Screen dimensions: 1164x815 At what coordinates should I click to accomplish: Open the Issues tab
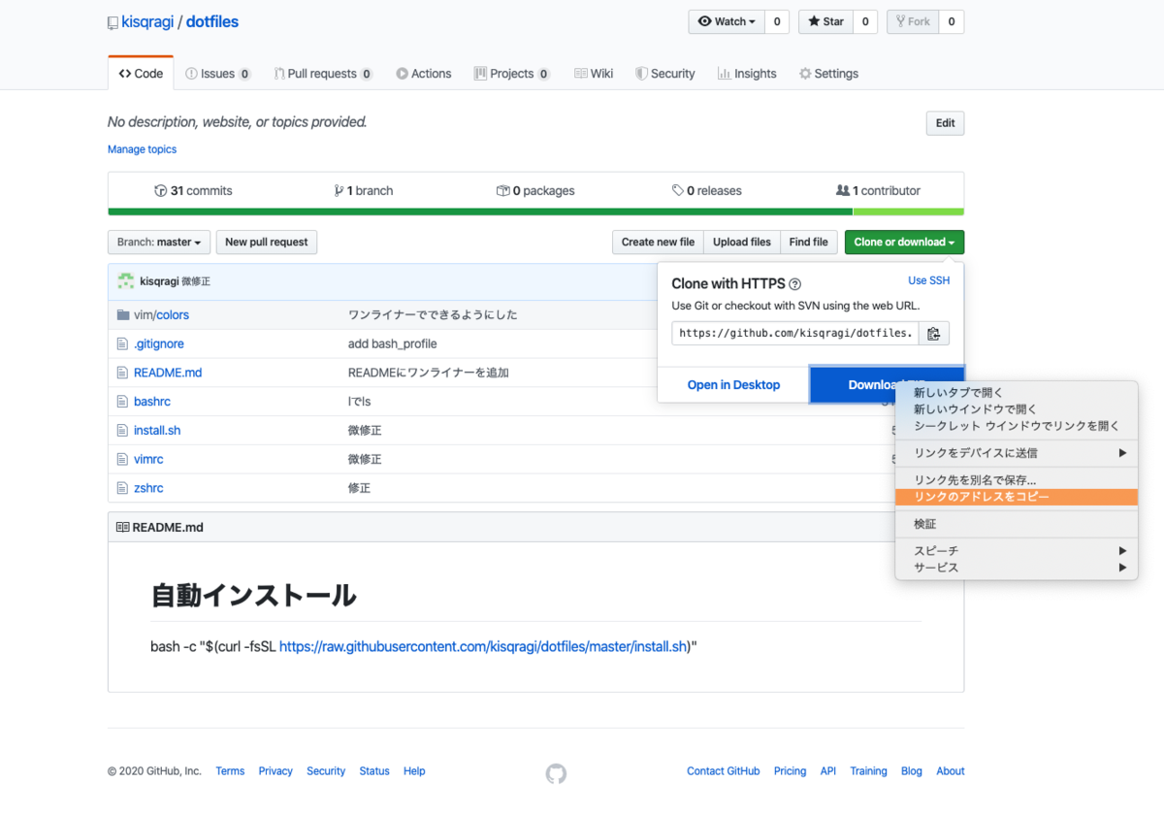point(218,74)
